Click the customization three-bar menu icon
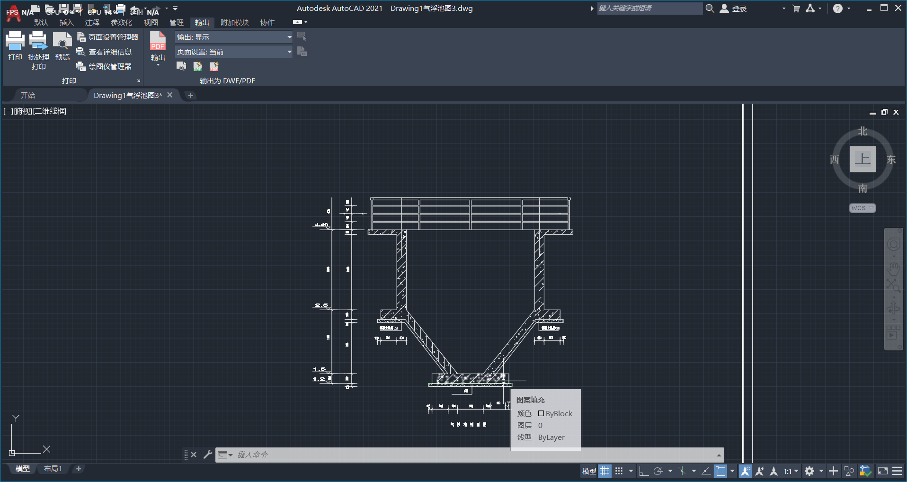The height and width of the screenshot is (482, 907). pos(897,471)
